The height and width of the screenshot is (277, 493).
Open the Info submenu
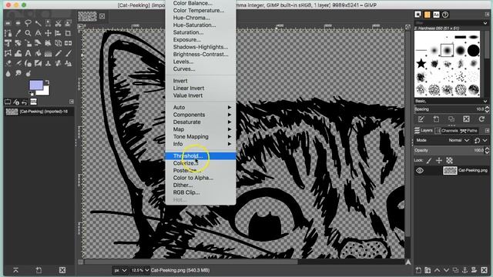(200, 144)
